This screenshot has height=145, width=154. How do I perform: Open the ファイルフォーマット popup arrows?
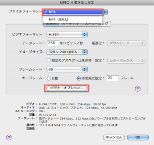tap(105, 12)
